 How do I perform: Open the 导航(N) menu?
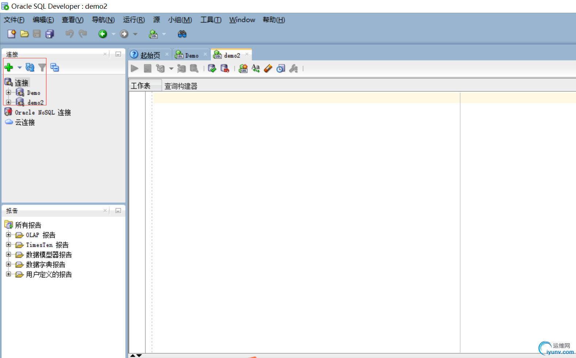(x=103, y=20)
